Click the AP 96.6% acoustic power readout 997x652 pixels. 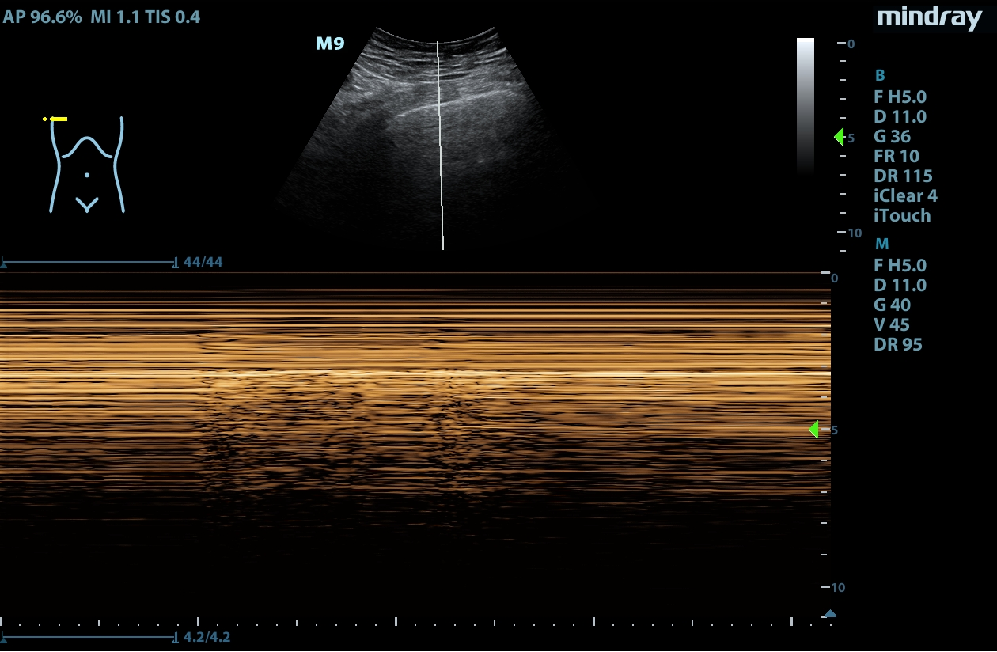(x=43, y=17)
